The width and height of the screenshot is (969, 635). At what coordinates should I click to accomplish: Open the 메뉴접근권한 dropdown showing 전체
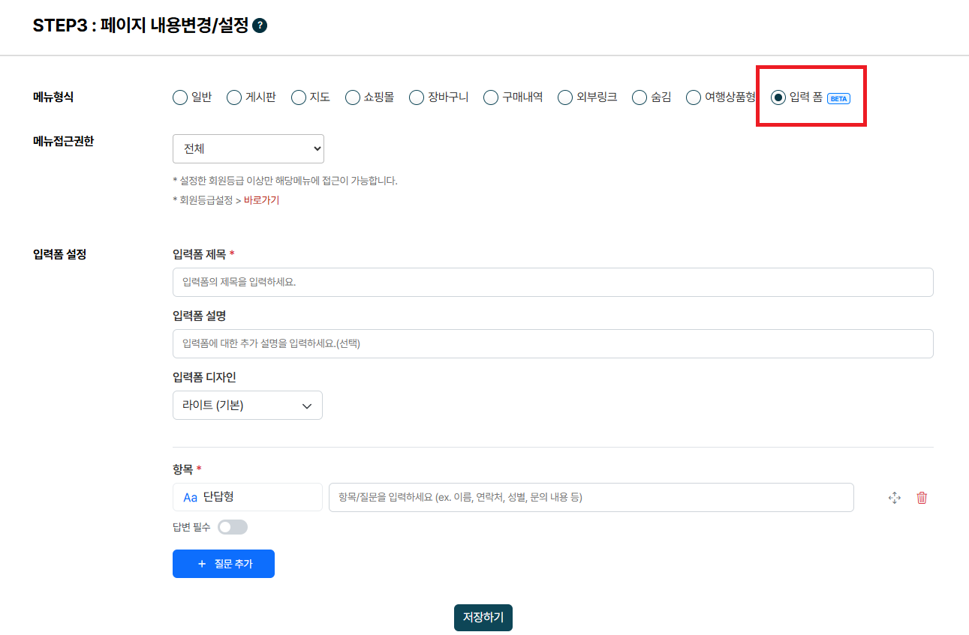point(248,148)
